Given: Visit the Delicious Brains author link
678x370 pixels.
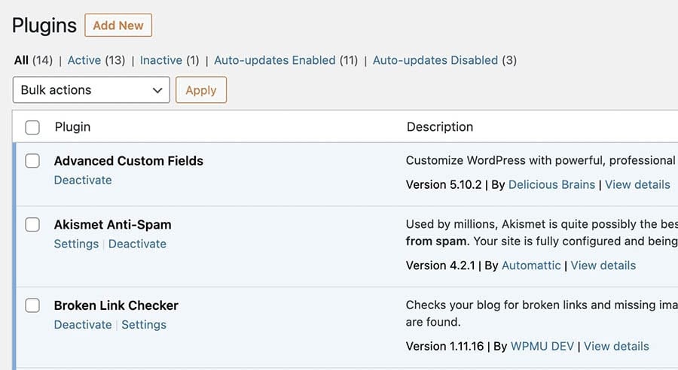Looking at the screenshot, I should point(551,185).
